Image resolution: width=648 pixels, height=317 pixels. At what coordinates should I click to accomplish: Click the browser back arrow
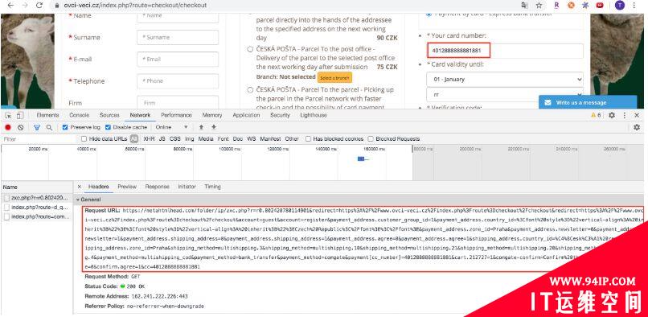pos(10,6)
